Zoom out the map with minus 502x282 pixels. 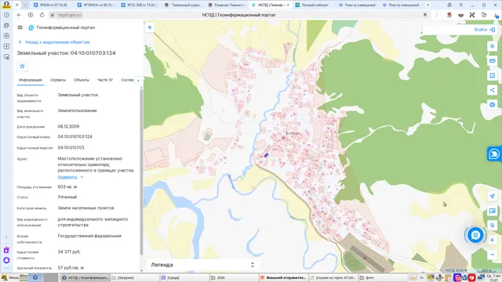(x=493, y=255)
